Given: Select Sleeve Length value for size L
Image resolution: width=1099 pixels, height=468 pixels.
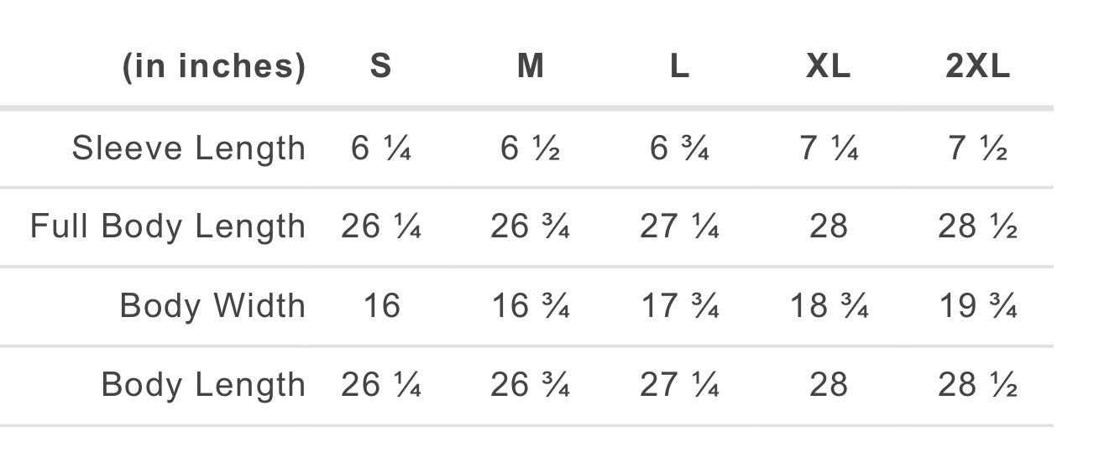Looking at the screenshot, I should pos(679,148).
